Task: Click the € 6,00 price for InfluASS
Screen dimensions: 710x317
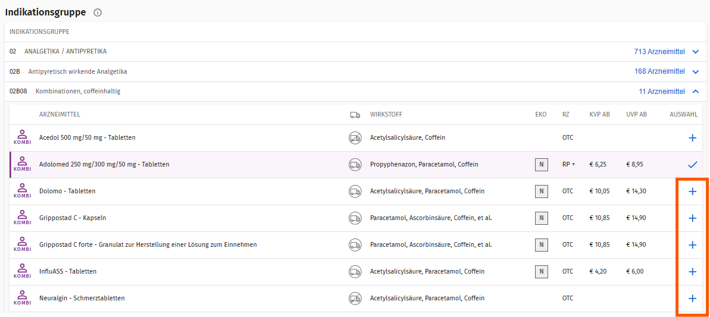Action: pos(634,271)
